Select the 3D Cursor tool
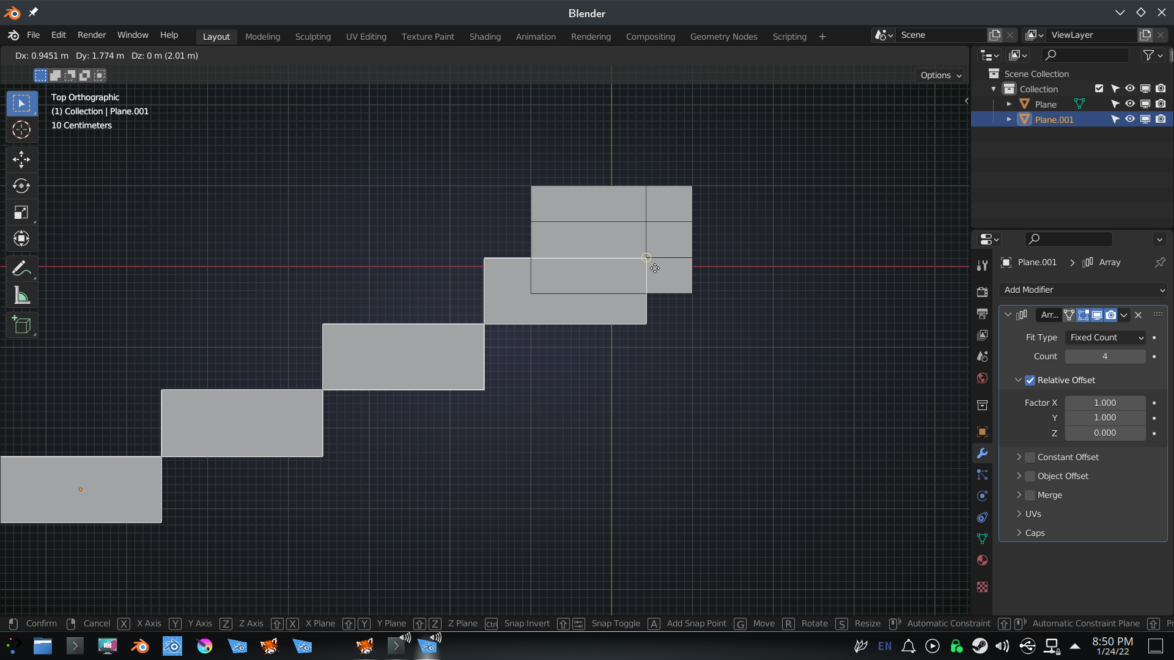The width and height of the screenshot is (1174, 660). point(21,130)
